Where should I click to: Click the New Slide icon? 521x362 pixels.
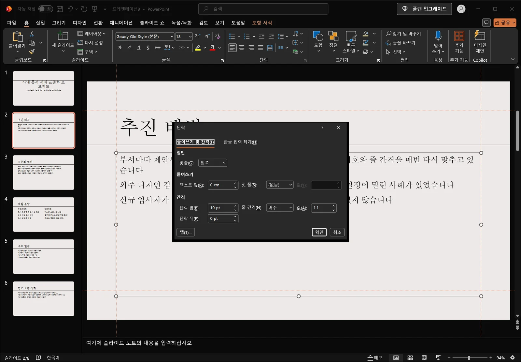[x=63, y=36]
